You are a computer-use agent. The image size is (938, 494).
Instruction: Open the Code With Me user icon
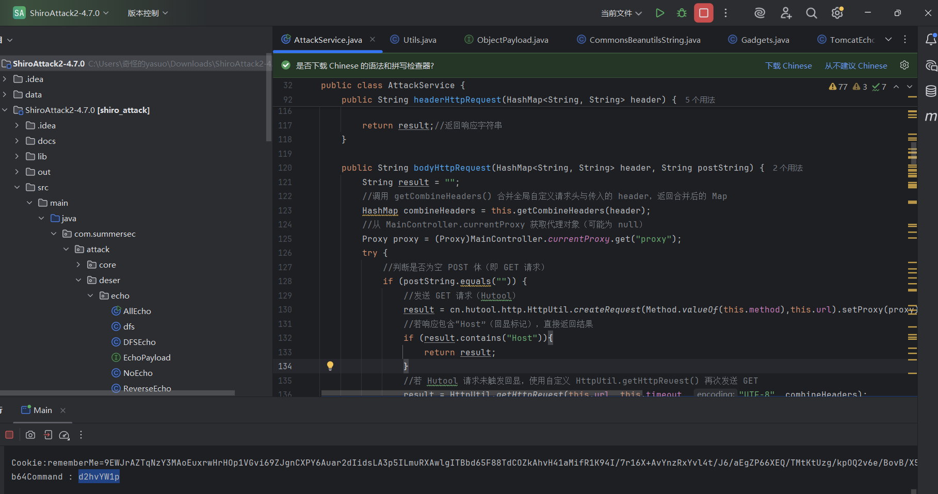786,13
